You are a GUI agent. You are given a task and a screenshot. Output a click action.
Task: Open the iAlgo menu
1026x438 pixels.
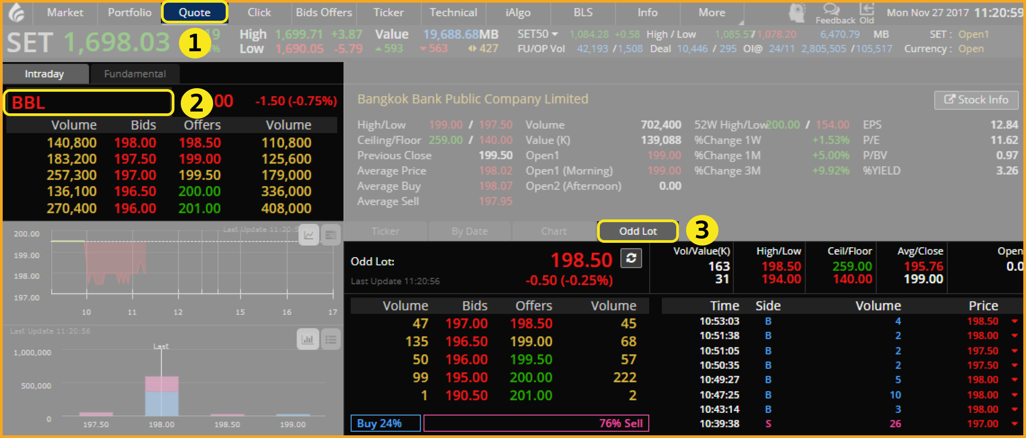pos(518,13)
